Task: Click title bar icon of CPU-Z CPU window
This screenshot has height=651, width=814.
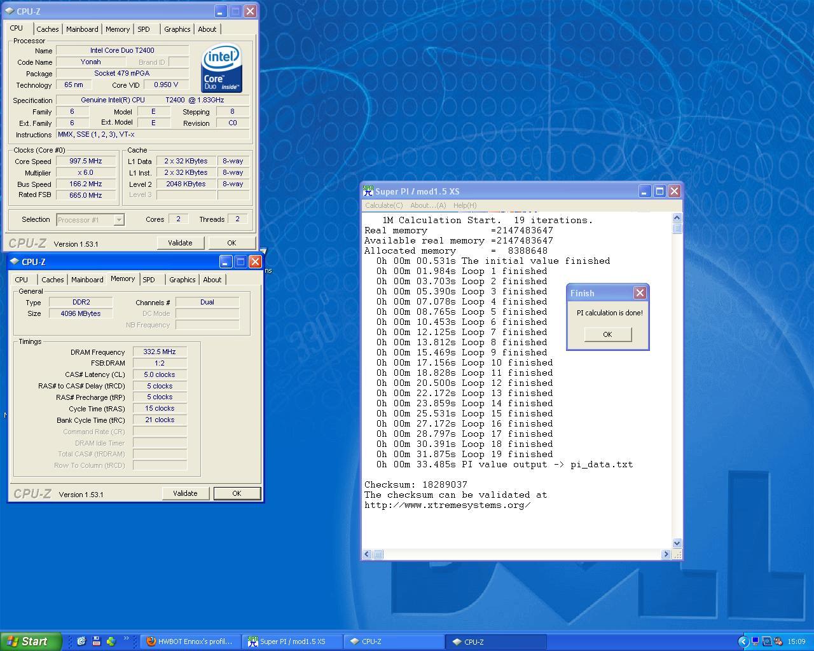Action: 10,11
